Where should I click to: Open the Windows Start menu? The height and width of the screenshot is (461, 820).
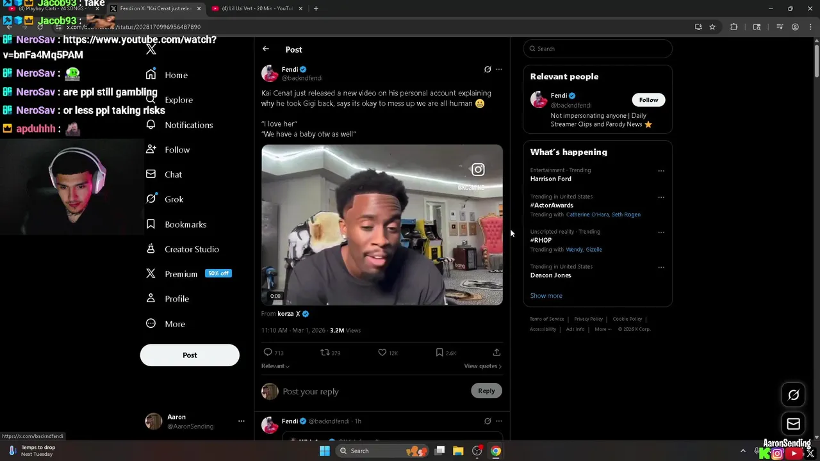point(325,451)
